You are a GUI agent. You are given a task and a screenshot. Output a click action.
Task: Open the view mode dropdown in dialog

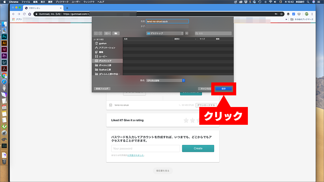pyautogui.click(x=108, y=33)
